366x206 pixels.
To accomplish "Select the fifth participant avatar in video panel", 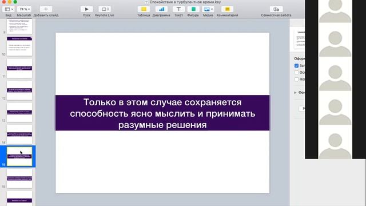I will pyautogui.click(x=335, y=146).
